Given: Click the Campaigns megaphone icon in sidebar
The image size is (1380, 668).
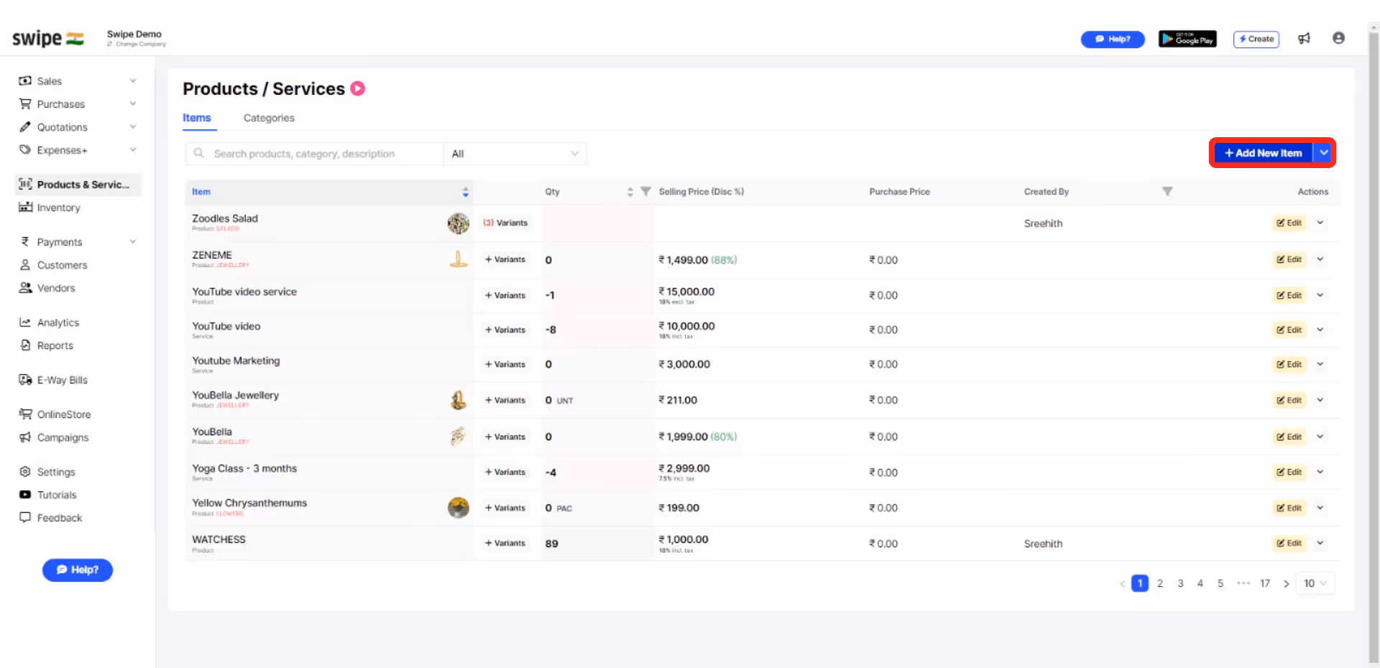Looking at the screenshot, I should click(x=25, y=437).
